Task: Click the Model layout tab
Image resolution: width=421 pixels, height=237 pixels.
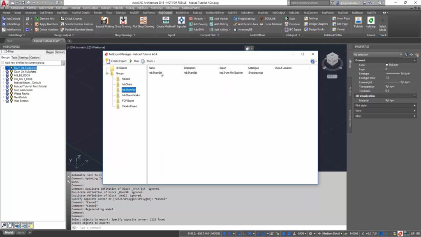Action: point(9,232)
